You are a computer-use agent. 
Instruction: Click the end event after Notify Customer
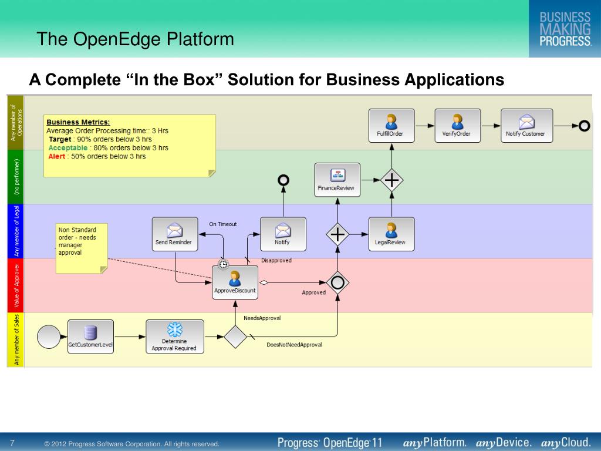[584, 126]
